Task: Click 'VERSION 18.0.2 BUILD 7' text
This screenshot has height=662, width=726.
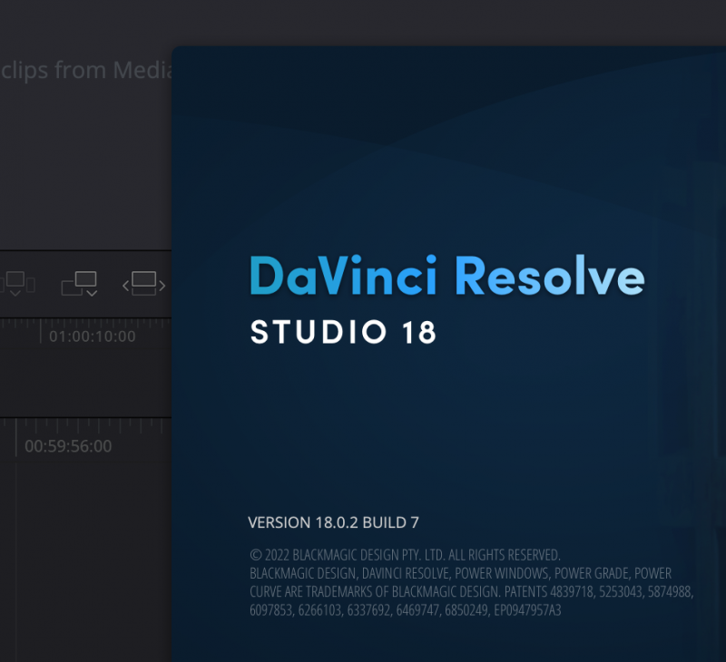Action: 333,522
